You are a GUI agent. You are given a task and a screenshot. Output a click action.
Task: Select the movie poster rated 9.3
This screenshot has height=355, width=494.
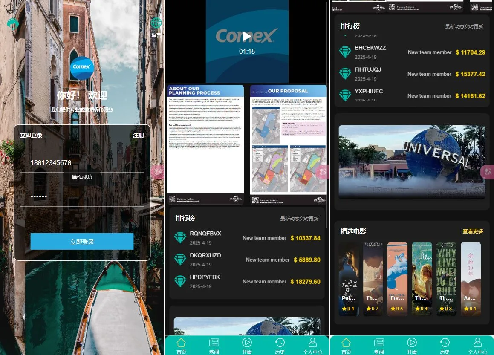(446, 279)
